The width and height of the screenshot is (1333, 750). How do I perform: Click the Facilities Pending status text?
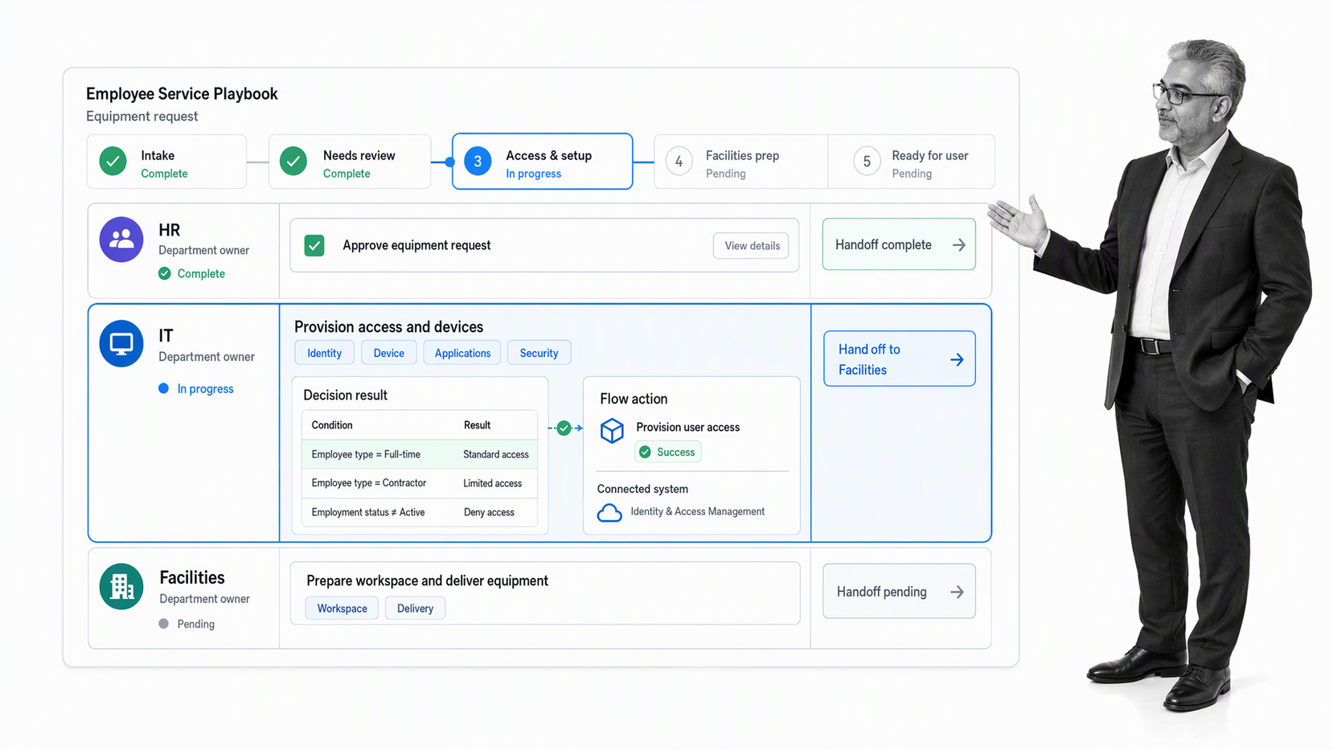point(195,625)
